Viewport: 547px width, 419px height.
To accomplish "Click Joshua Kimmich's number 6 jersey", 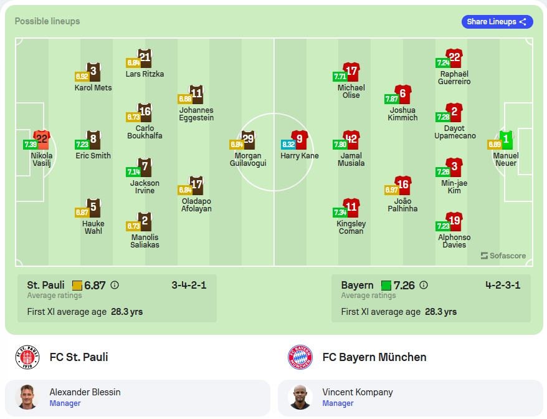I will [x=403, y=94].
